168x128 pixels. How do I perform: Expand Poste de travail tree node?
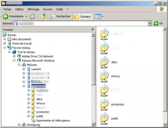[5, 43]
